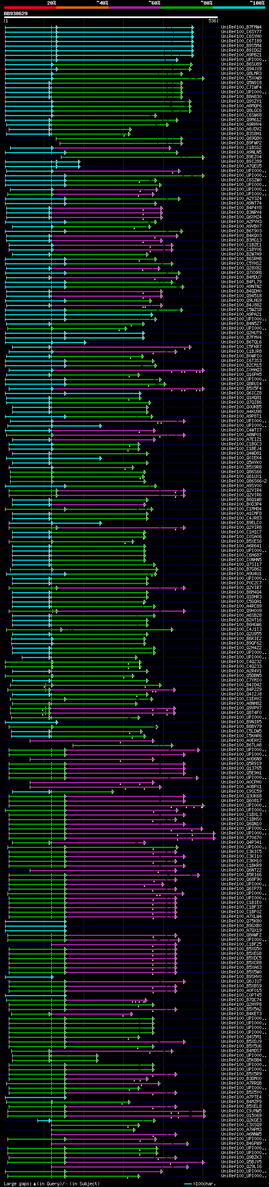This screenshot has height=1187, width=269.
Task: Select hit UniRef100_C0HAQ3
Action: click(x=241, y=370)
